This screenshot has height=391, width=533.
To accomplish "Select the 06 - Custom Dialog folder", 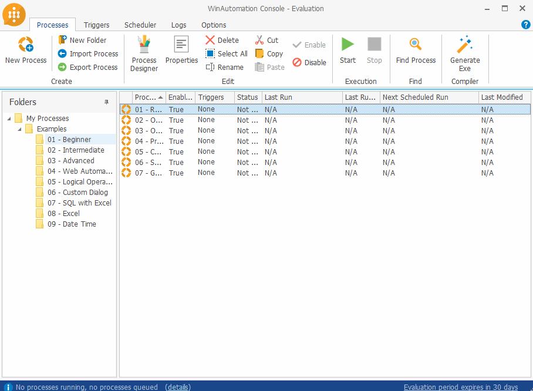I will (x=77, y=192).
